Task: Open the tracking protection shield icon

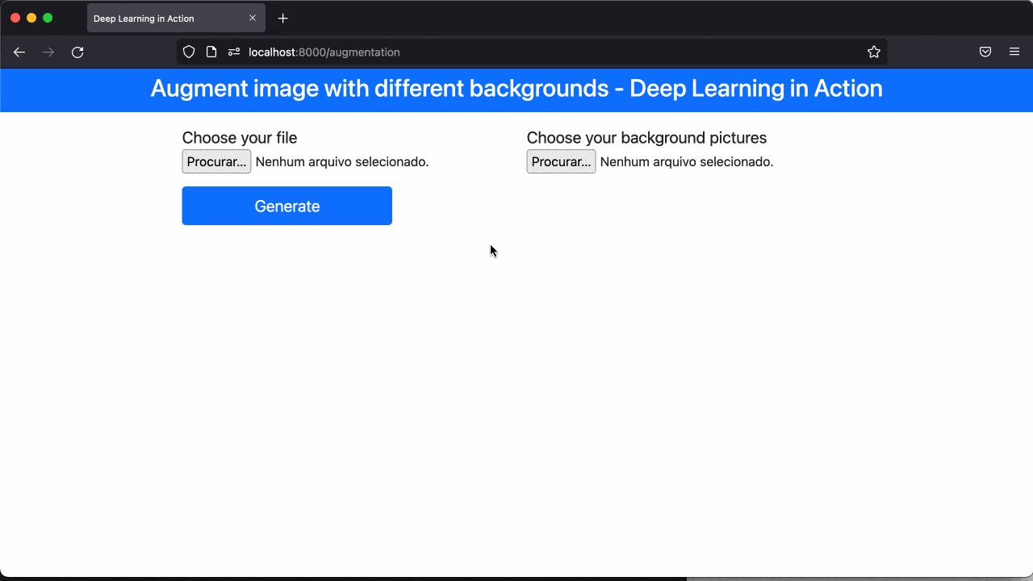Action: 189,52
